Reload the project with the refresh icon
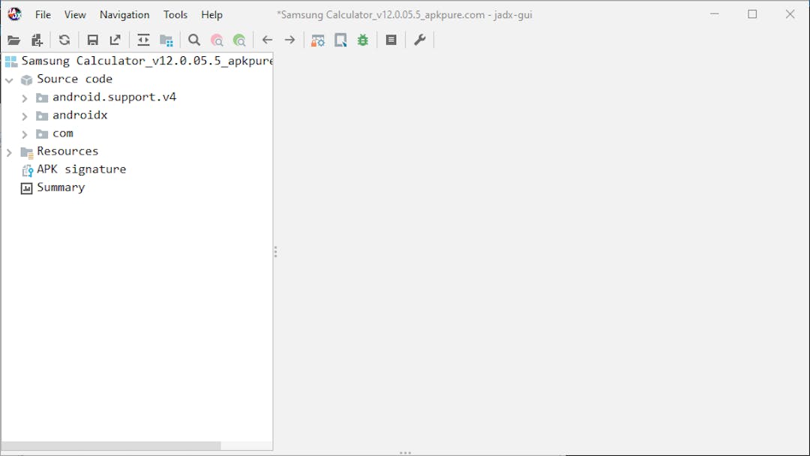Image resolution: width=810 pixels, height=456 pixels. [x=64, y=40]
